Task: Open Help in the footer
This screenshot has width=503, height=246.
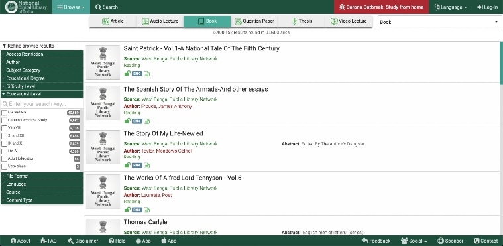Action: click(x=117, y=241)
